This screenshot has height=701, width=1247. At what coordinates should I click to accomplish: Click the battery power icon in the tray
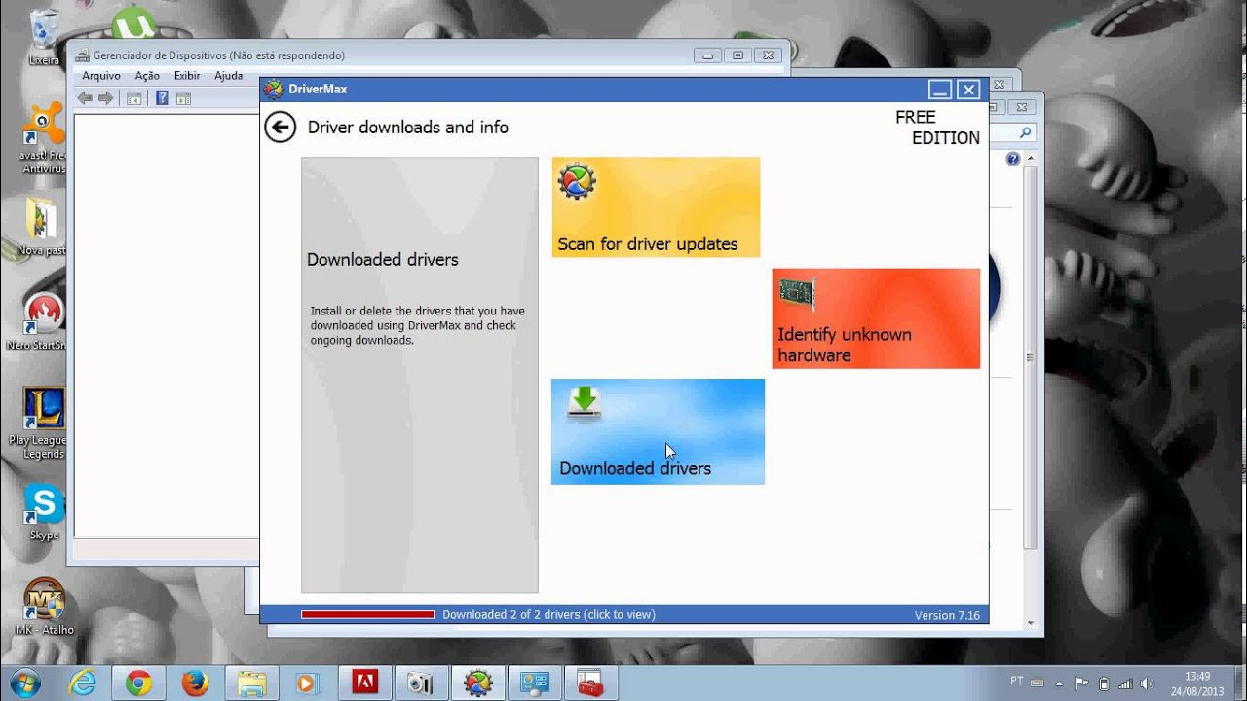coord(1104,683)
